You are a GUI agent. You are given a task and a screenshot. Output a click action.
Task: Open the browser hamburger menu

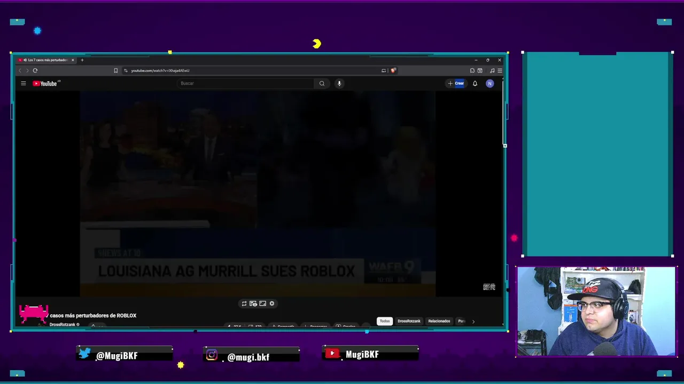[500, 70]
